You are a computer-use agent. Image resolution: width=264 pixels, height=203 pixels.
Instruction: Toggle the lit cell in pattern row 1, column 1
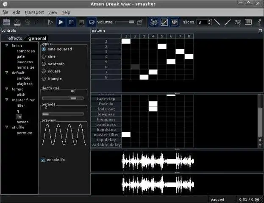(126, 41)
